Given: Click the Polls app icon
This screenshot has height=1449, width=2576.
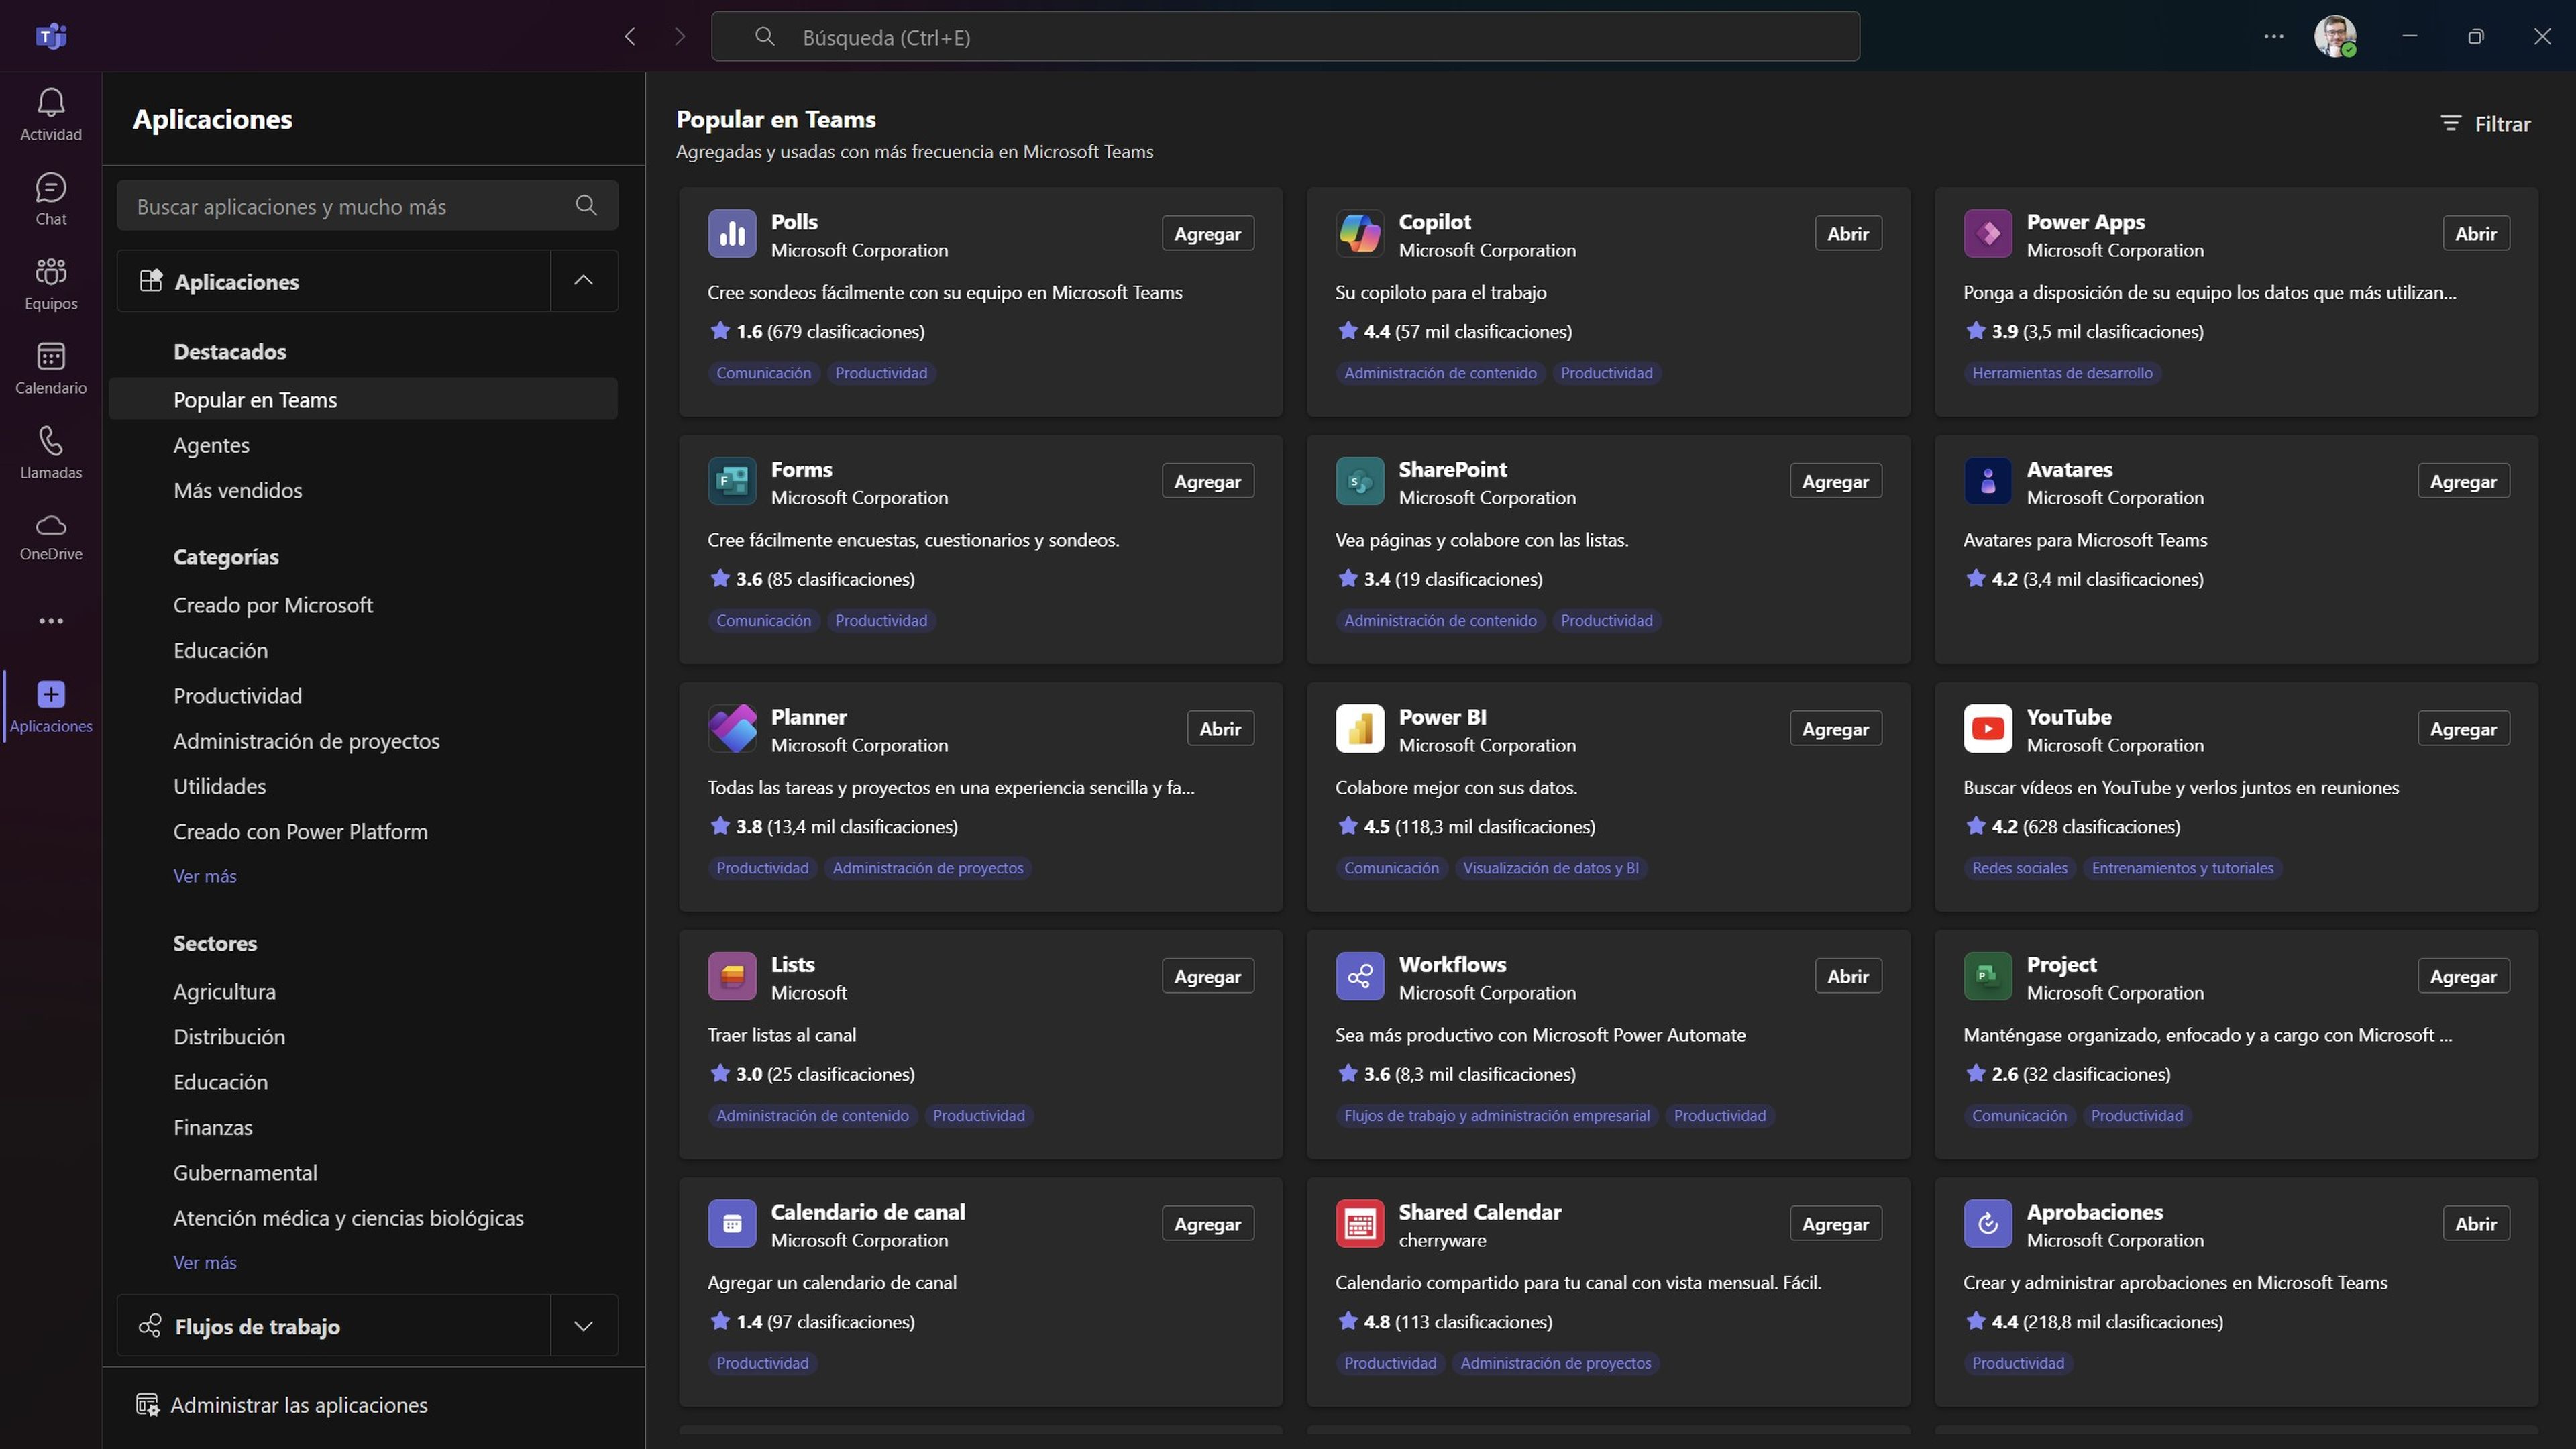Looking at the screenshot, I should point(732,234).
